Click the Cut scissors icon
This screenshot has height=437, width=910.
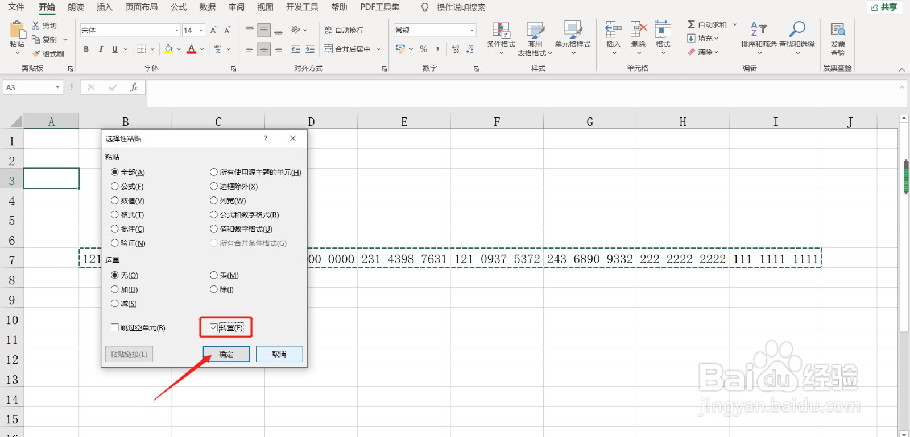[x=36, y=26]
